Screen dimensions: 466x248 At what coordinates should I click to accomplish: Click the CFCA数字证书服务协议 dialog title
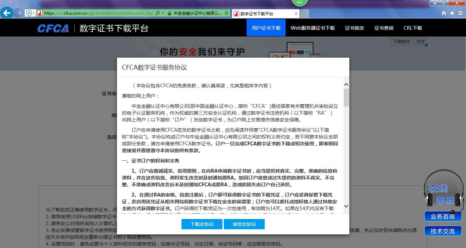click(155, 67)
